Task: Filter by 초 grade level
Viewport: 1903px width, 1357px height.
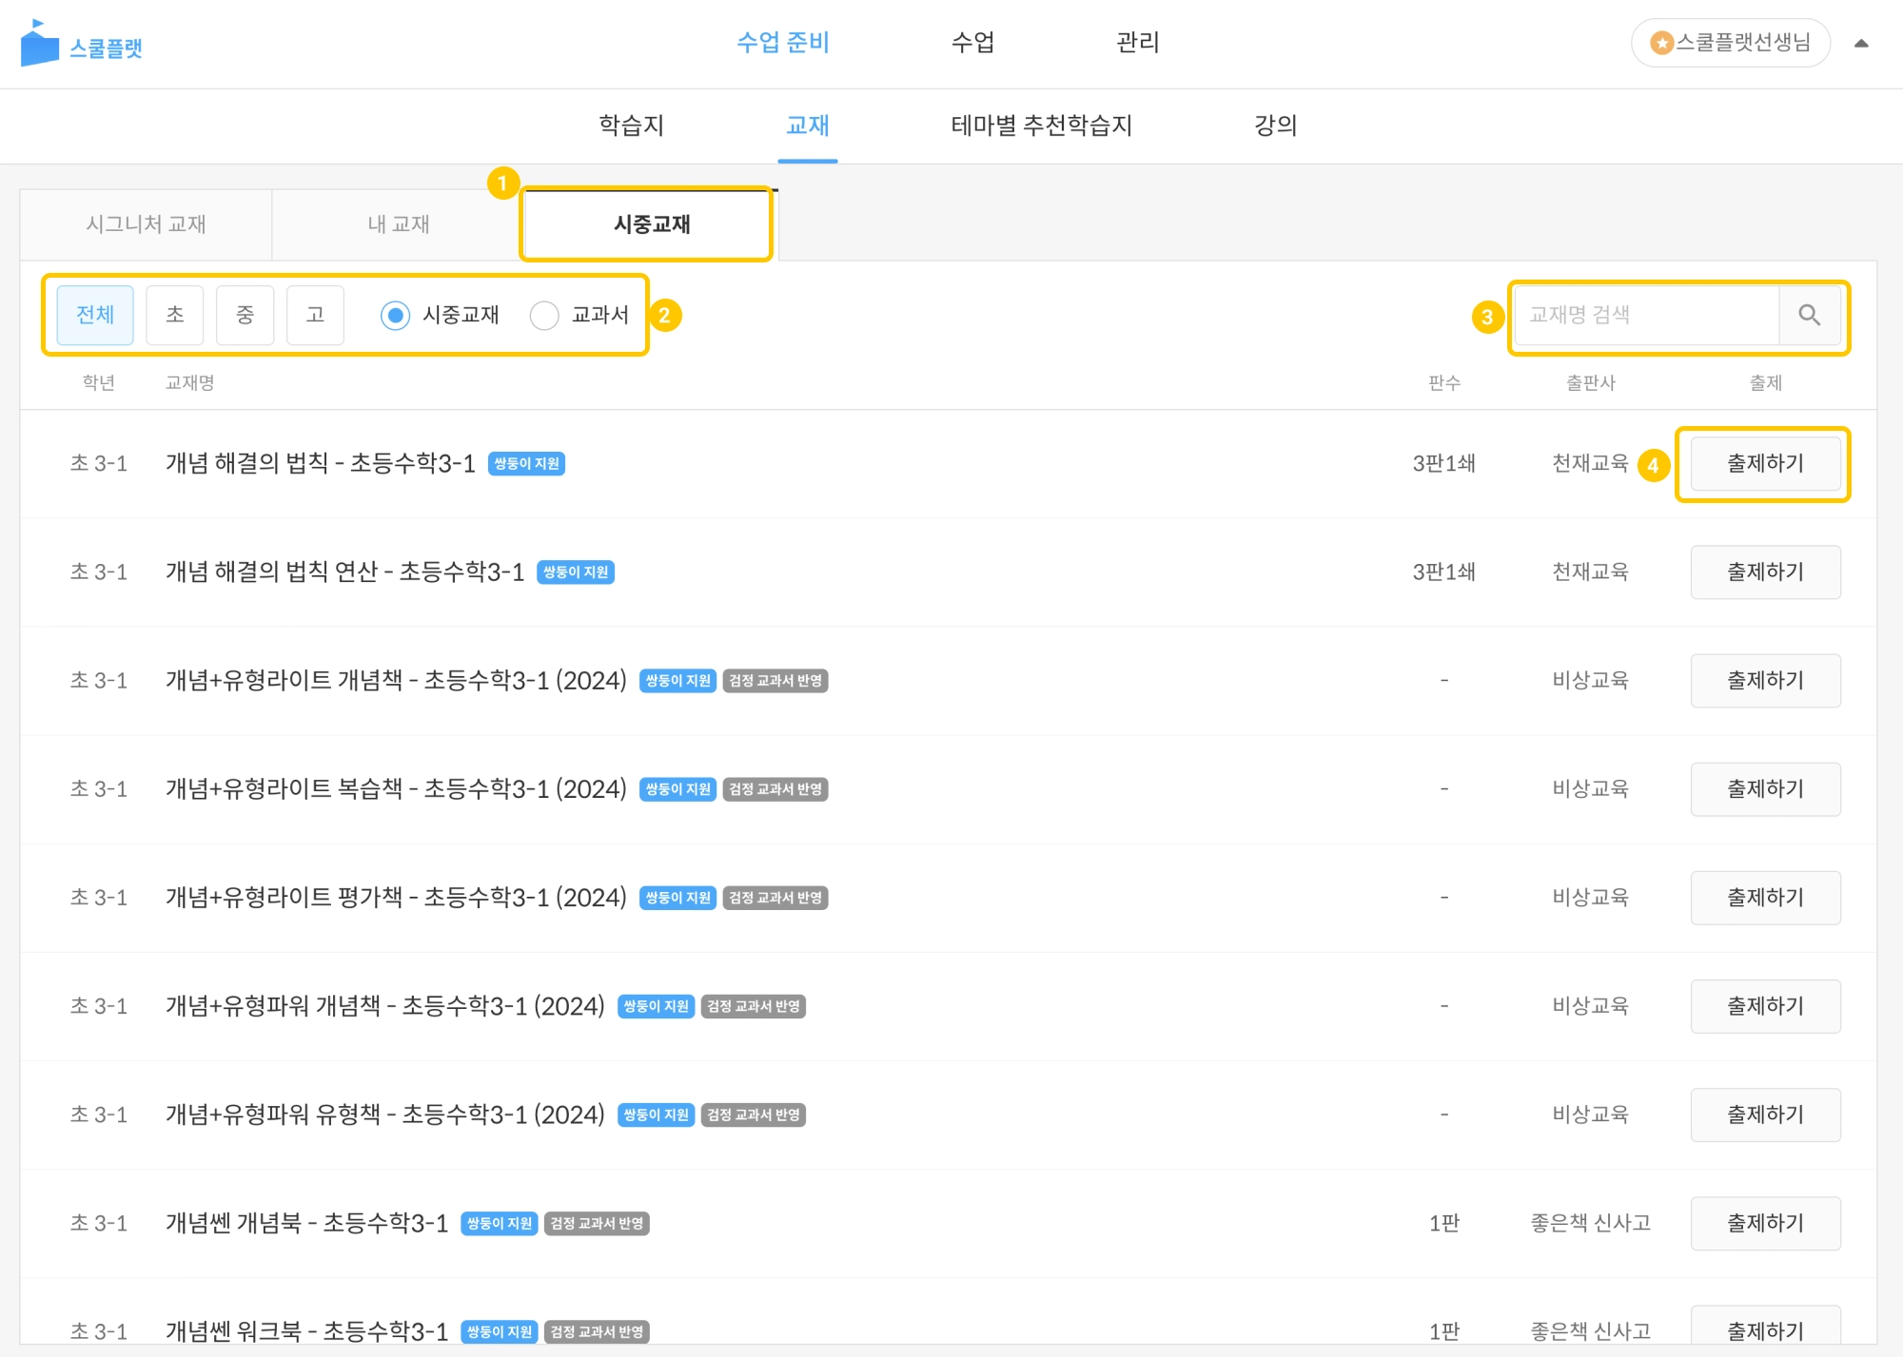Action: (x=175, y=316)
